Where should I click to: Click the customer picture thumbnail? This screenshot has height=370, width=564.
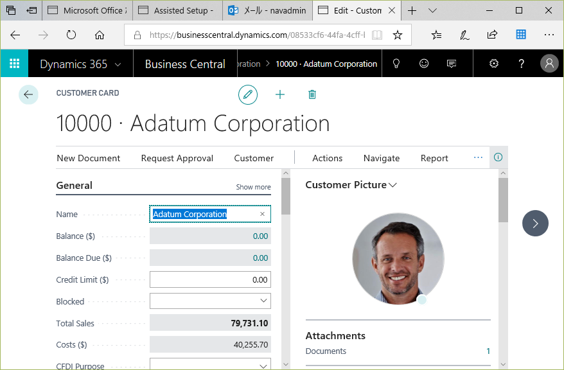pyautogui.click(x=398, y=259)
